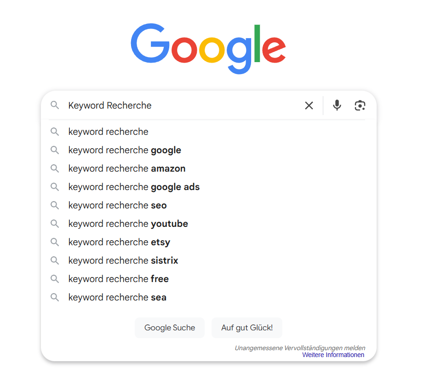Choose the 'keyword recherche seo' suggestion
Image resolution: width=424 pixels, height=375 pixels.
[117, 205]
